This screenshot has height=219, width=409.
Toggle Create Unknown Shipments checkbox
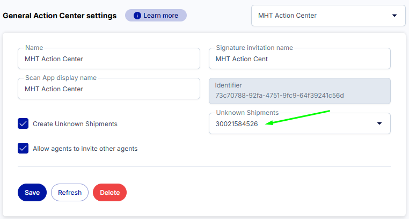coord(23,123)
